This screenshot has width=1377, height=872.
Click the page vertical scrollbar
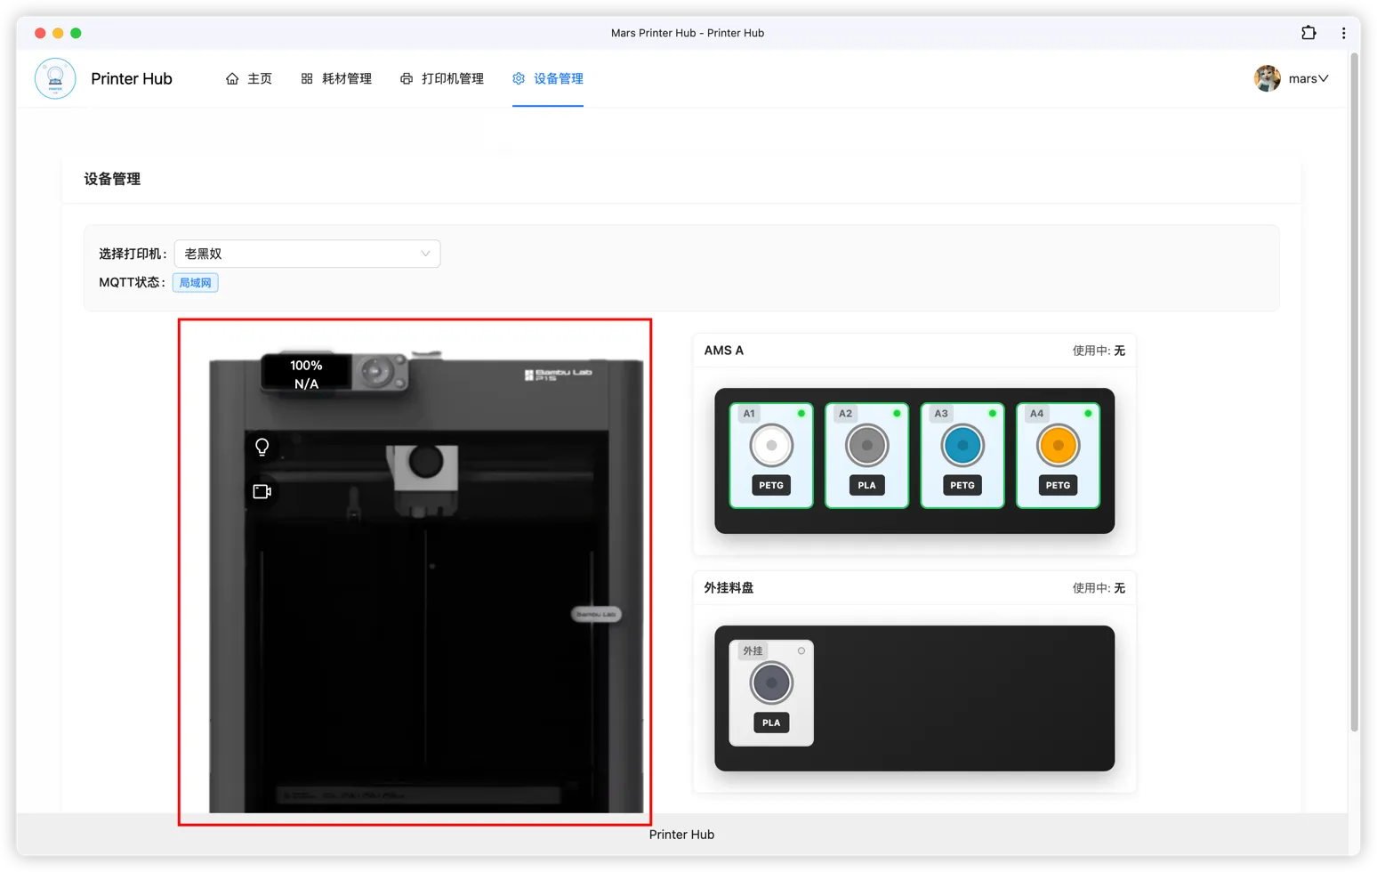tap(1355, 392)
